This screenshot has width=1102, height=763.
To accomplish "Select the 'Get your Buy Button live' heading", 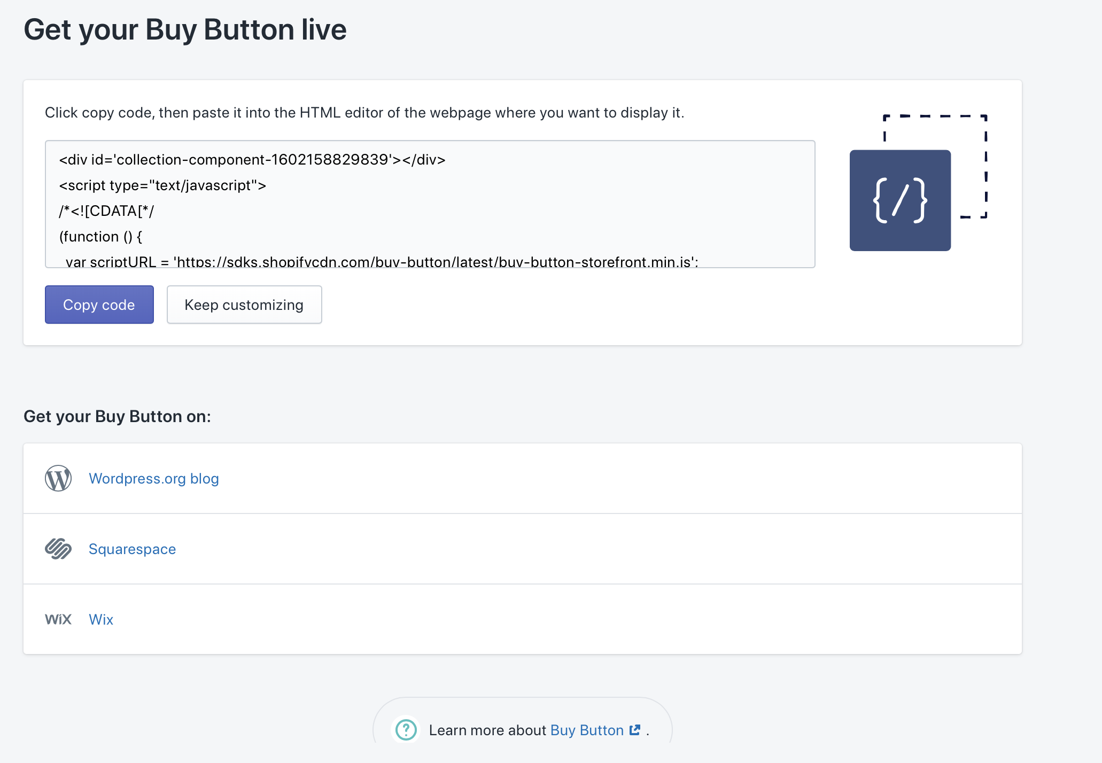I will pyautogui.click(x=185, y=29).
